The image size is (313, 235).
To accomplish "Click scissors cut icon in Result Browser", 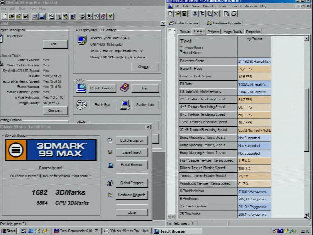I will 195,13.
